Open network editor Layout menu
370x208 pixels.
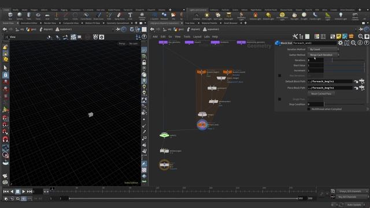(197, 37)
